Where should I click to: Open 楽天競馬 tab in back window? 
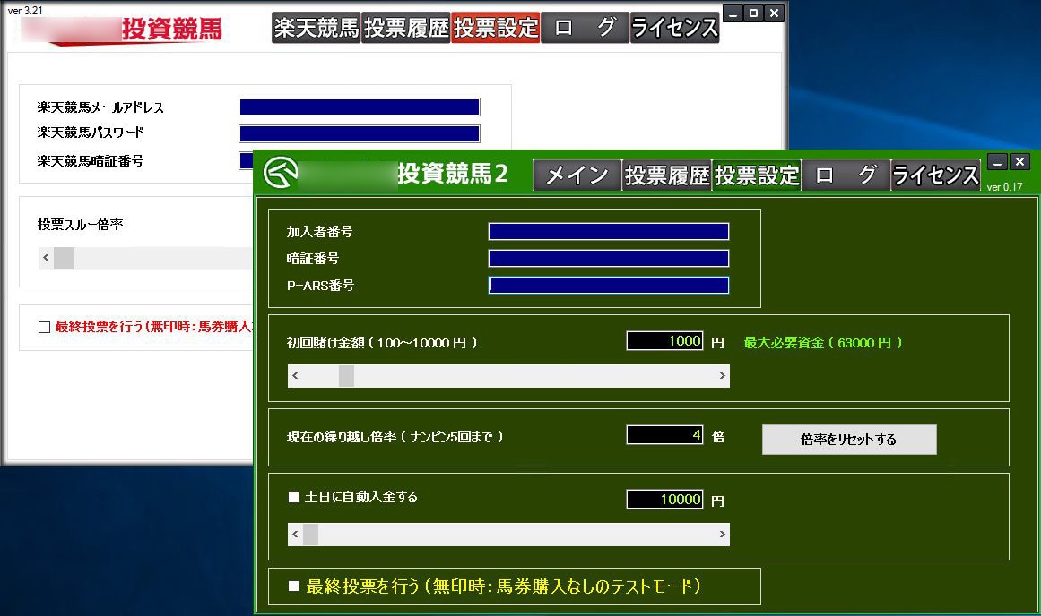tap(316, 28)
